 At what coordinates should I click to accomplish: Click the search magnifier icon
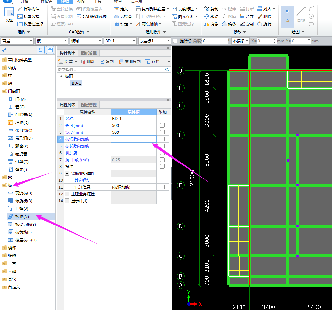click(x=167, y=70)
